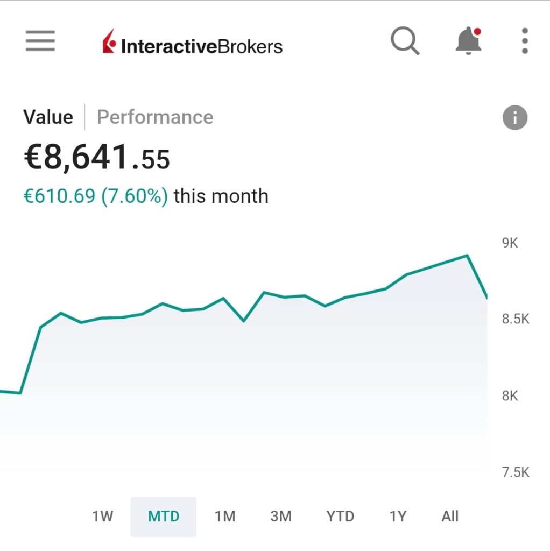This screenshot has width=550, height=551.
Task: Click the 8.5K axis label
Action: coord(516,319)
